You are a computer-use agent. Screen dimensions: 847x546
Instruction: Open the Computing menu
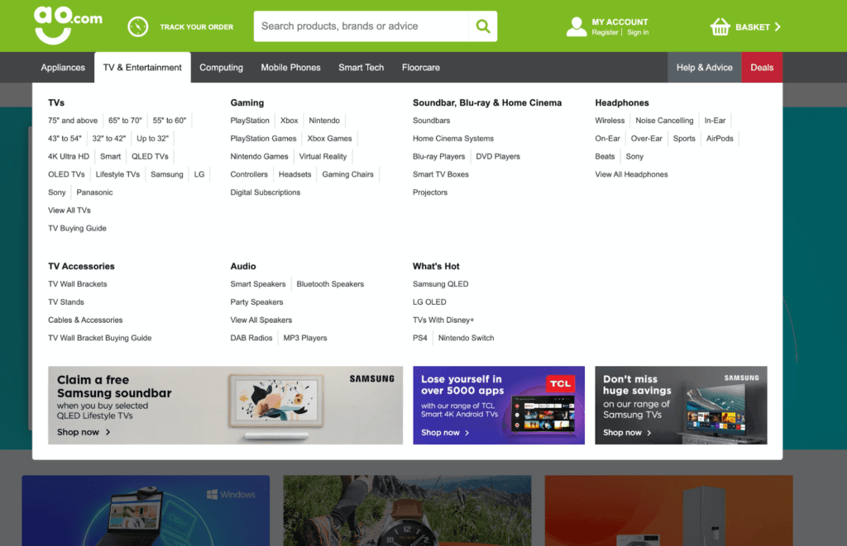(221, 68)
